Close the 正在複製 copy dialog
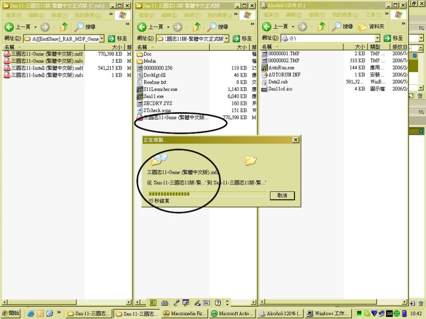The height and width of the screenshot is (319, 426). click(x=296, y=140)
